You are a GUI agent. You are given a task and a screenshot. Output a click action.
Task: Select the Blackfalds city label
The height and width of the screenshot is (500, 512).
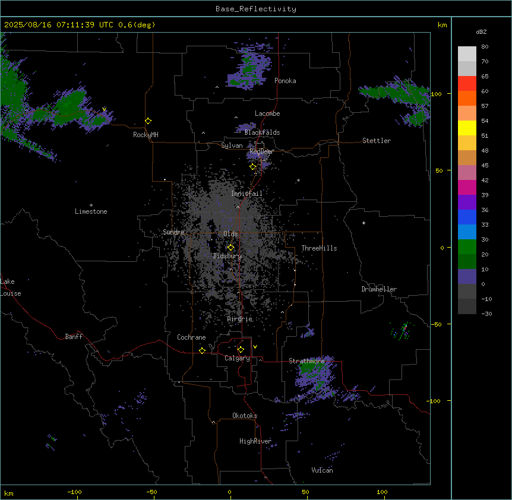point(262,132)
